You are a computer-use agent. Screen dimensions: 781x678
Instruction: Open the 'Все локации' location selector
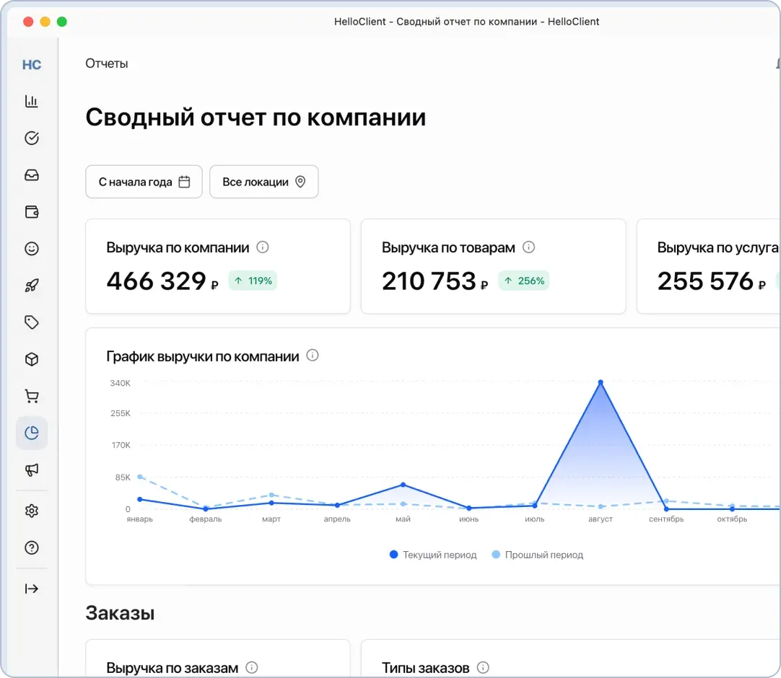[x=263, y=182]
